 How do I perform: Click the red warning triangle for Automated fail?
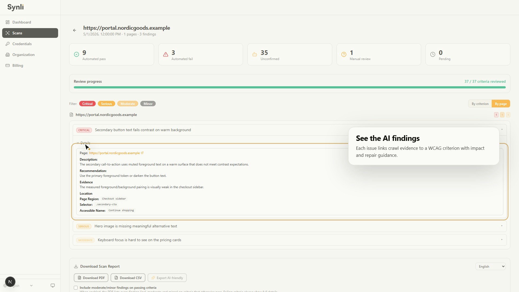point(166,54)
